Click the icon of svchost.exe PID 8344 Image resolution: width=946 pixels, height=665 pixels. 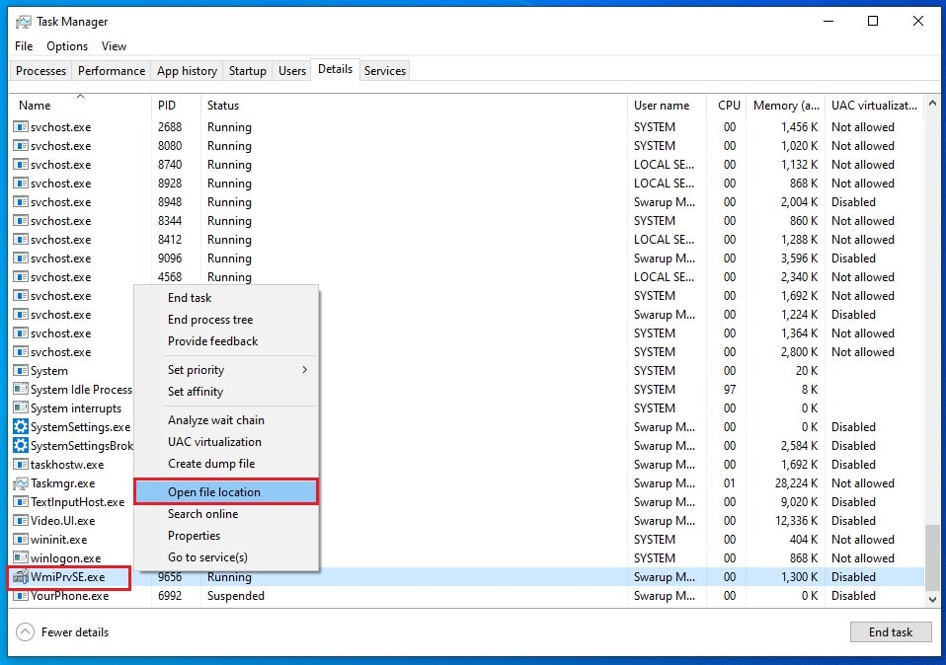pos(21,221)
